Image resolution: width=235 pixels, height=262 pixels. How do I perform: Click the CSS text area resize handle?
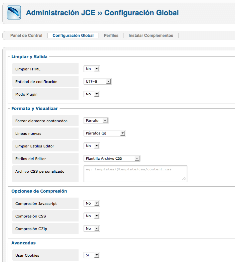point(184,179)
